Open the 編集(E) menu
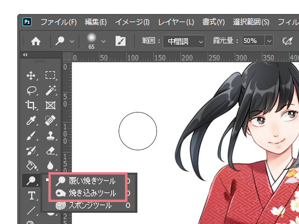The height and width of the screenshot is (224, 299). click(x=96, y=22)
